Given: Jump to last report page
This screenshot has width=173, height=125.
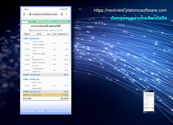Looking at the screenshot, I should click(x=69, y=21).
